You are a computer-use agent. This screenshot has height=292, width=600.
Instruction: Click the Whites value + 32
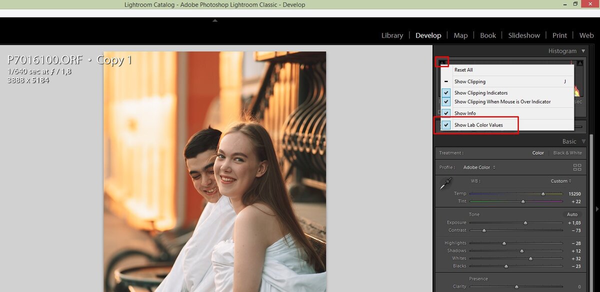tap(576, 258)
